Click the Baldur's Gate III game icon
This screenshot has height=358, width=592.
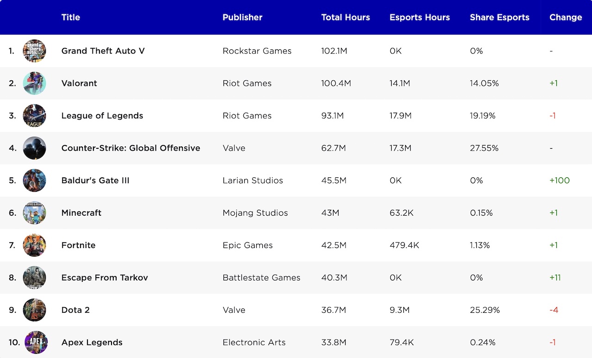click(35, 180)
